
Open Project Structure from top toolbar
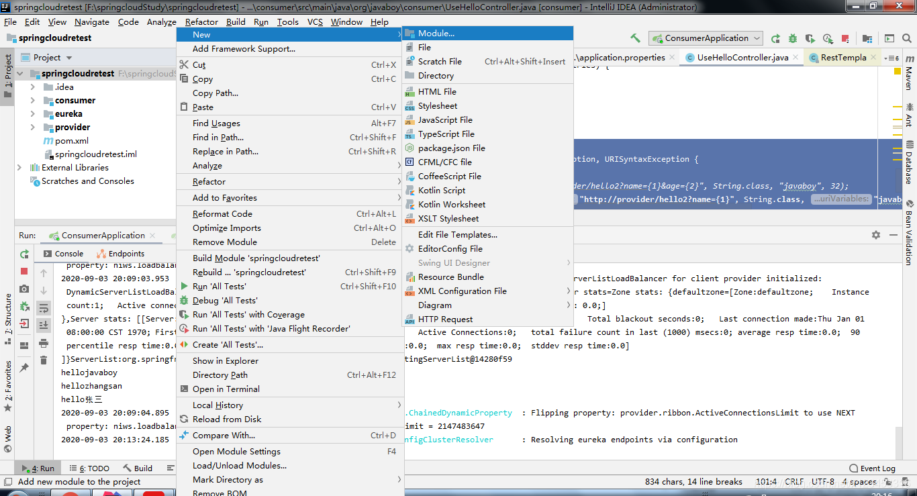868,38
